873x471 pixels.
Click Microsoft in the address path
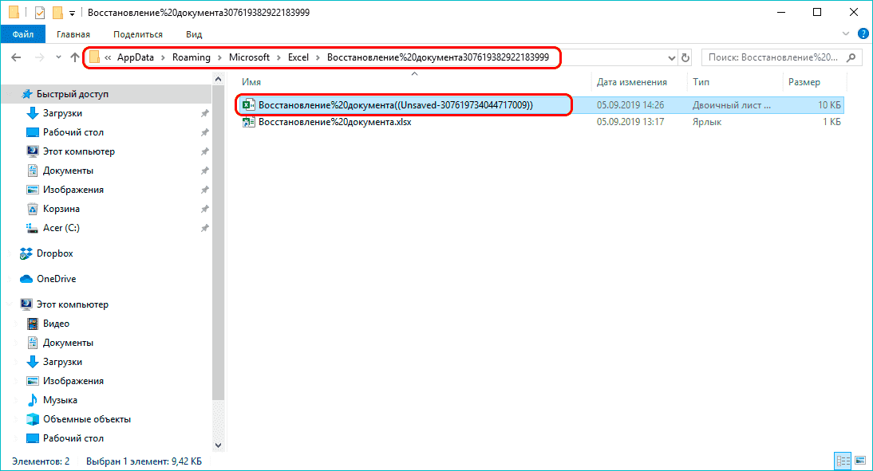(249, 57)
